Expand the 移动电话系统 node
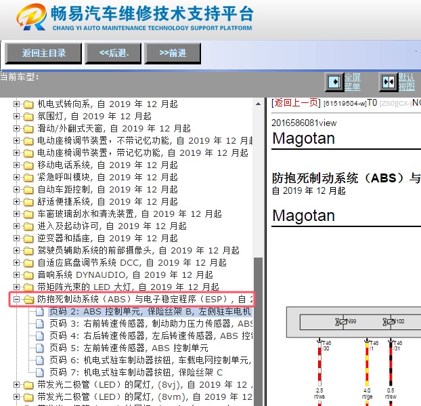The width and height of the screenshot is (421, 406). click(x=16, y=165)
